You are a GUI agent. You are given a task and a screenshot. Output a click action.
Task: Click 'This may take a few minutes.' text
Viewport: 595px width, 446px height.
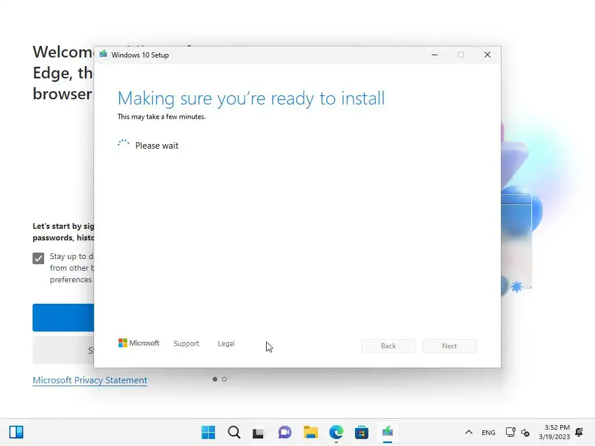pos(162,117)
